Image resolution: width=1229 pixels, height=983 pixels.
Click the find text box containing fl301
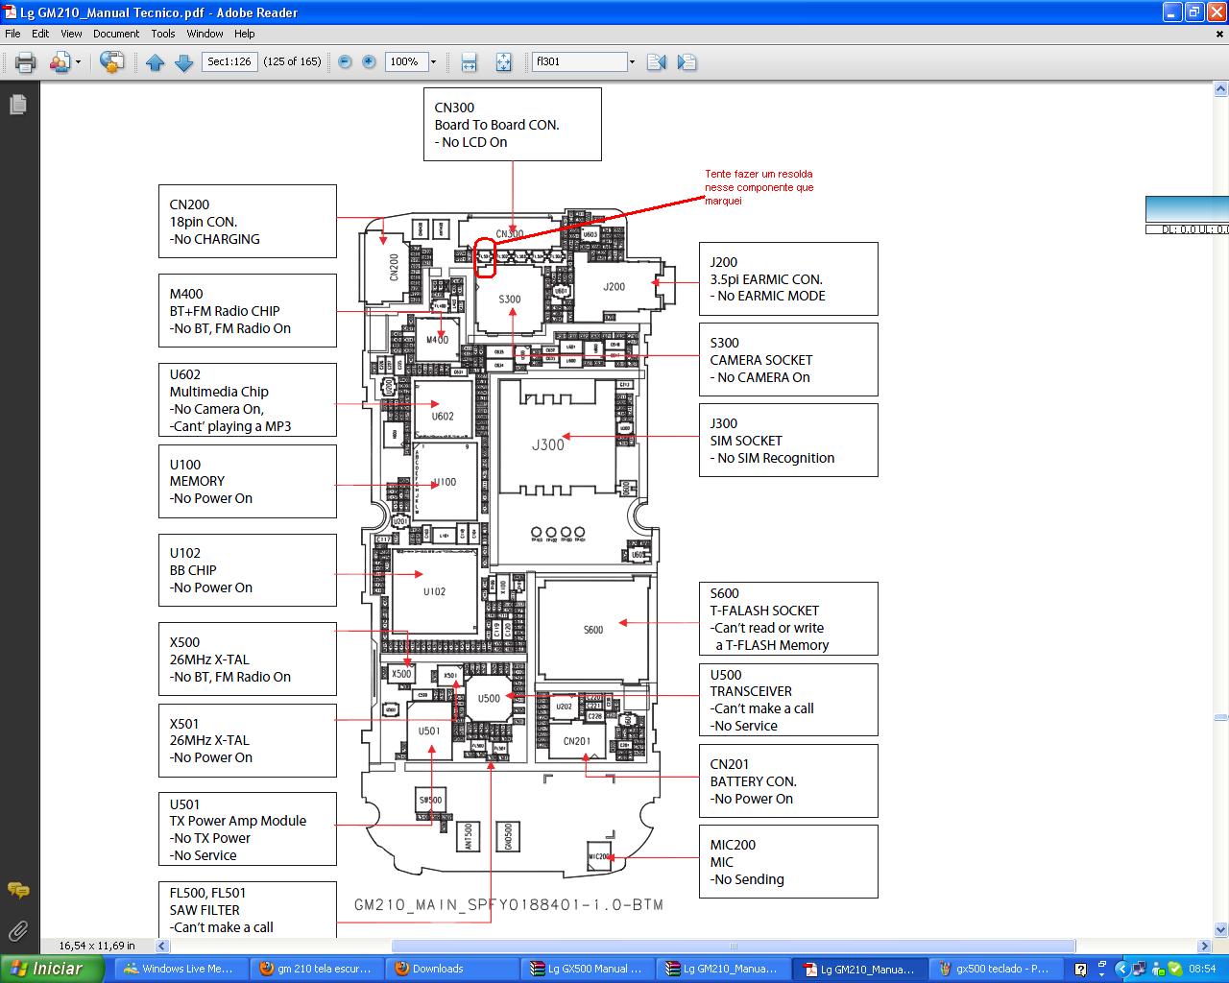click(579, 61)
